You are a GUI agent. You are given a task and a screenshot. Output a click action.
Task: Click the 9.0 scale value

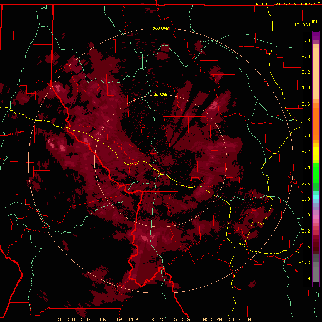(x=306, y=56)
